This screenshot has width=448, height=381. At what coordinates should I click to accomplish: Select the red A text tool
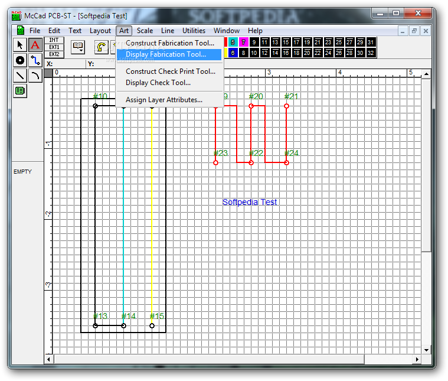pyautogui.click(x=35, y=45)
